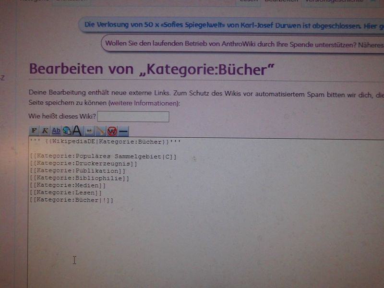The width and height of the screenshot is (384, 288).
Task: Switch to the Lesen tab
Action: coord(248,1)
